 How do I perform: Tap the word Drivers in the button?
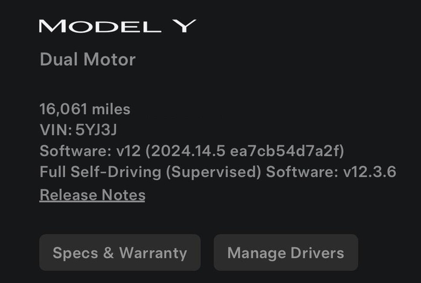317,253
